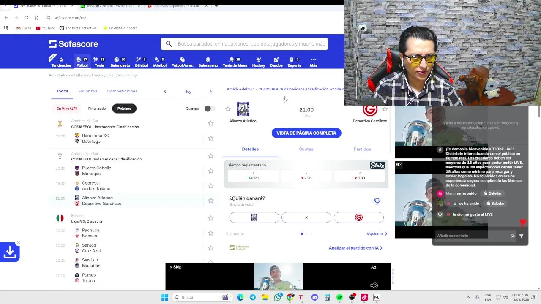Open the Detalles tab

(x=250, y=149)
